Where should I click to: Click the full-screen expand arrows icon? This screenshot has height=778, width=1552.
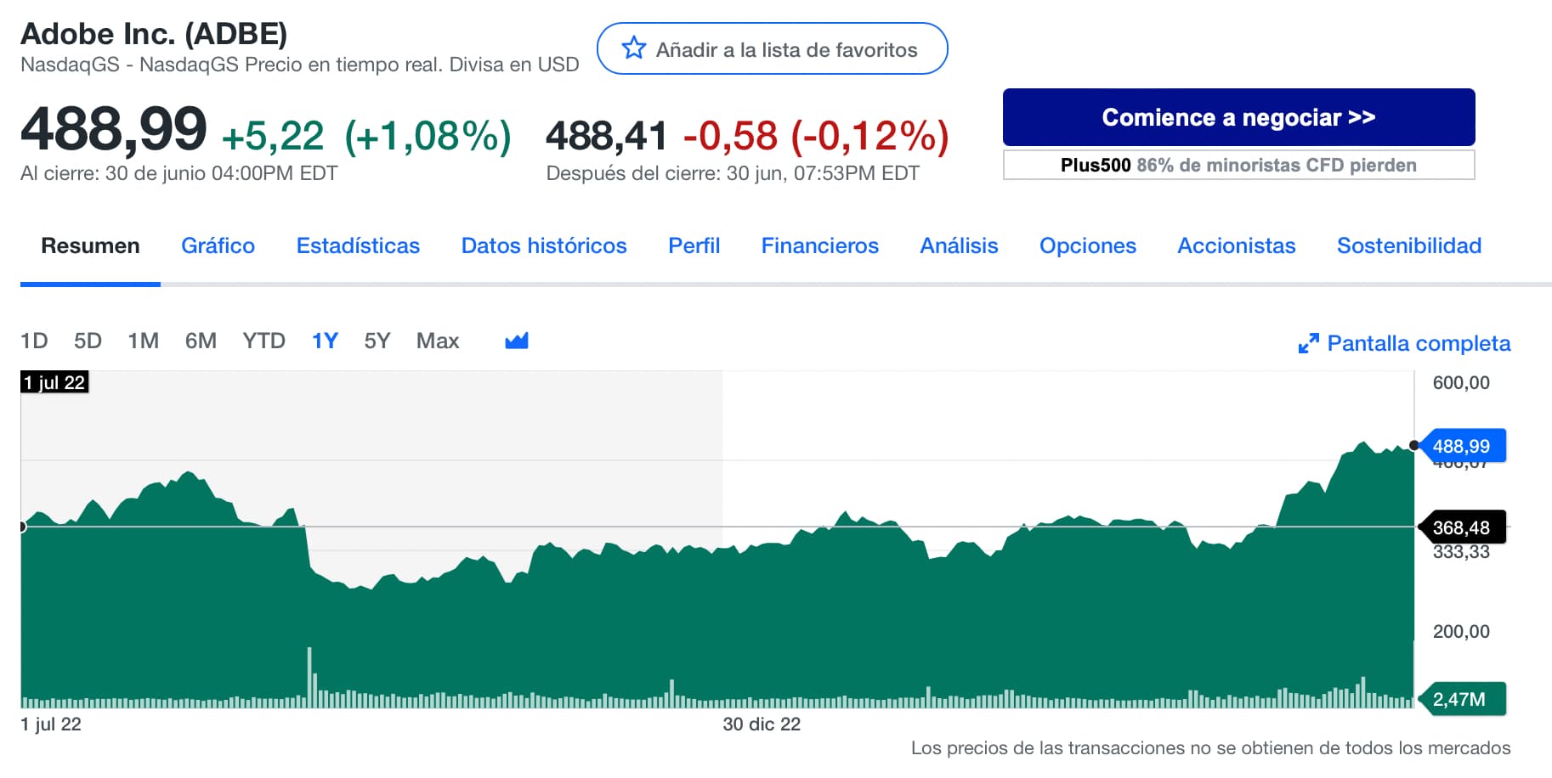point(1309,343)
